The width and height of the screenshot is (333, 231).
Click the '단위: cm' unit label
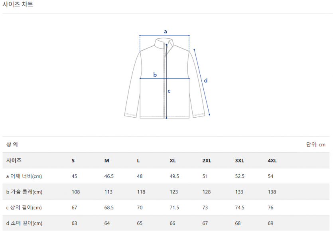coord(316,144)
